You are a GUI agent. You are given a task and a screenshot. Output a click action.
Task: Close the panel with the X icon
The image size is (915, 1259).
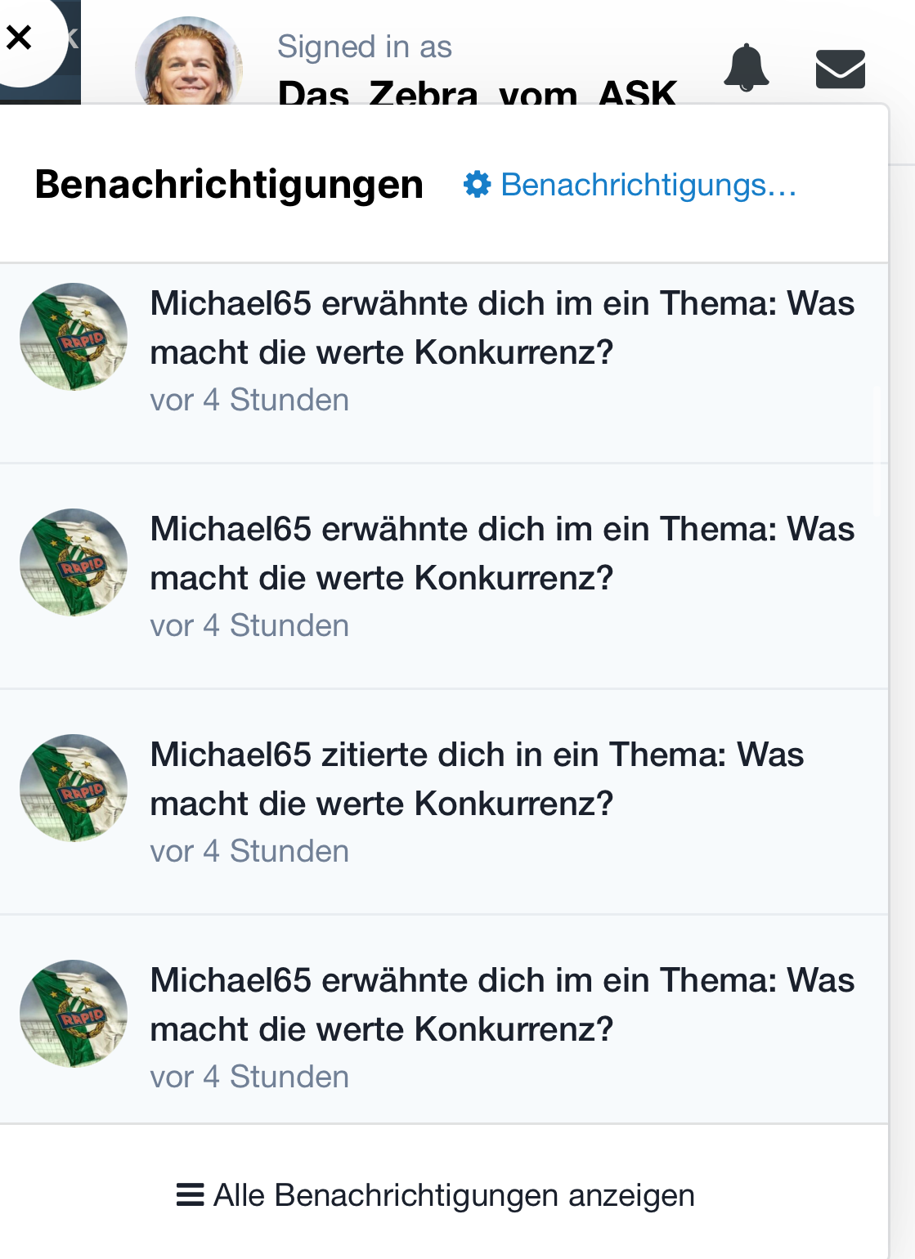point(20,38)
